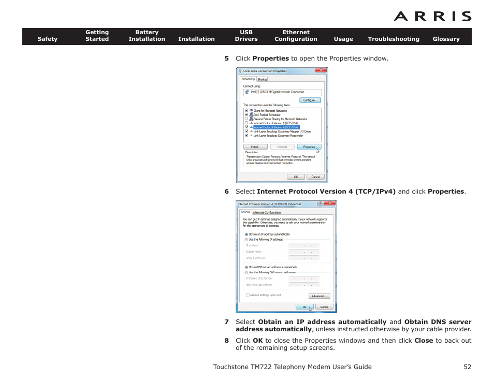Screen dimensions: 494x382
Task: Open the Ethernet Configuration section
Action: 296,36
